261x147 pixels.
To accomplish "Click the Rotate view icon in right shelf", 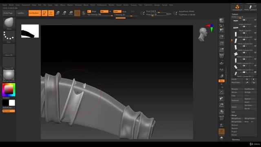I will click(x=221, y=112).
